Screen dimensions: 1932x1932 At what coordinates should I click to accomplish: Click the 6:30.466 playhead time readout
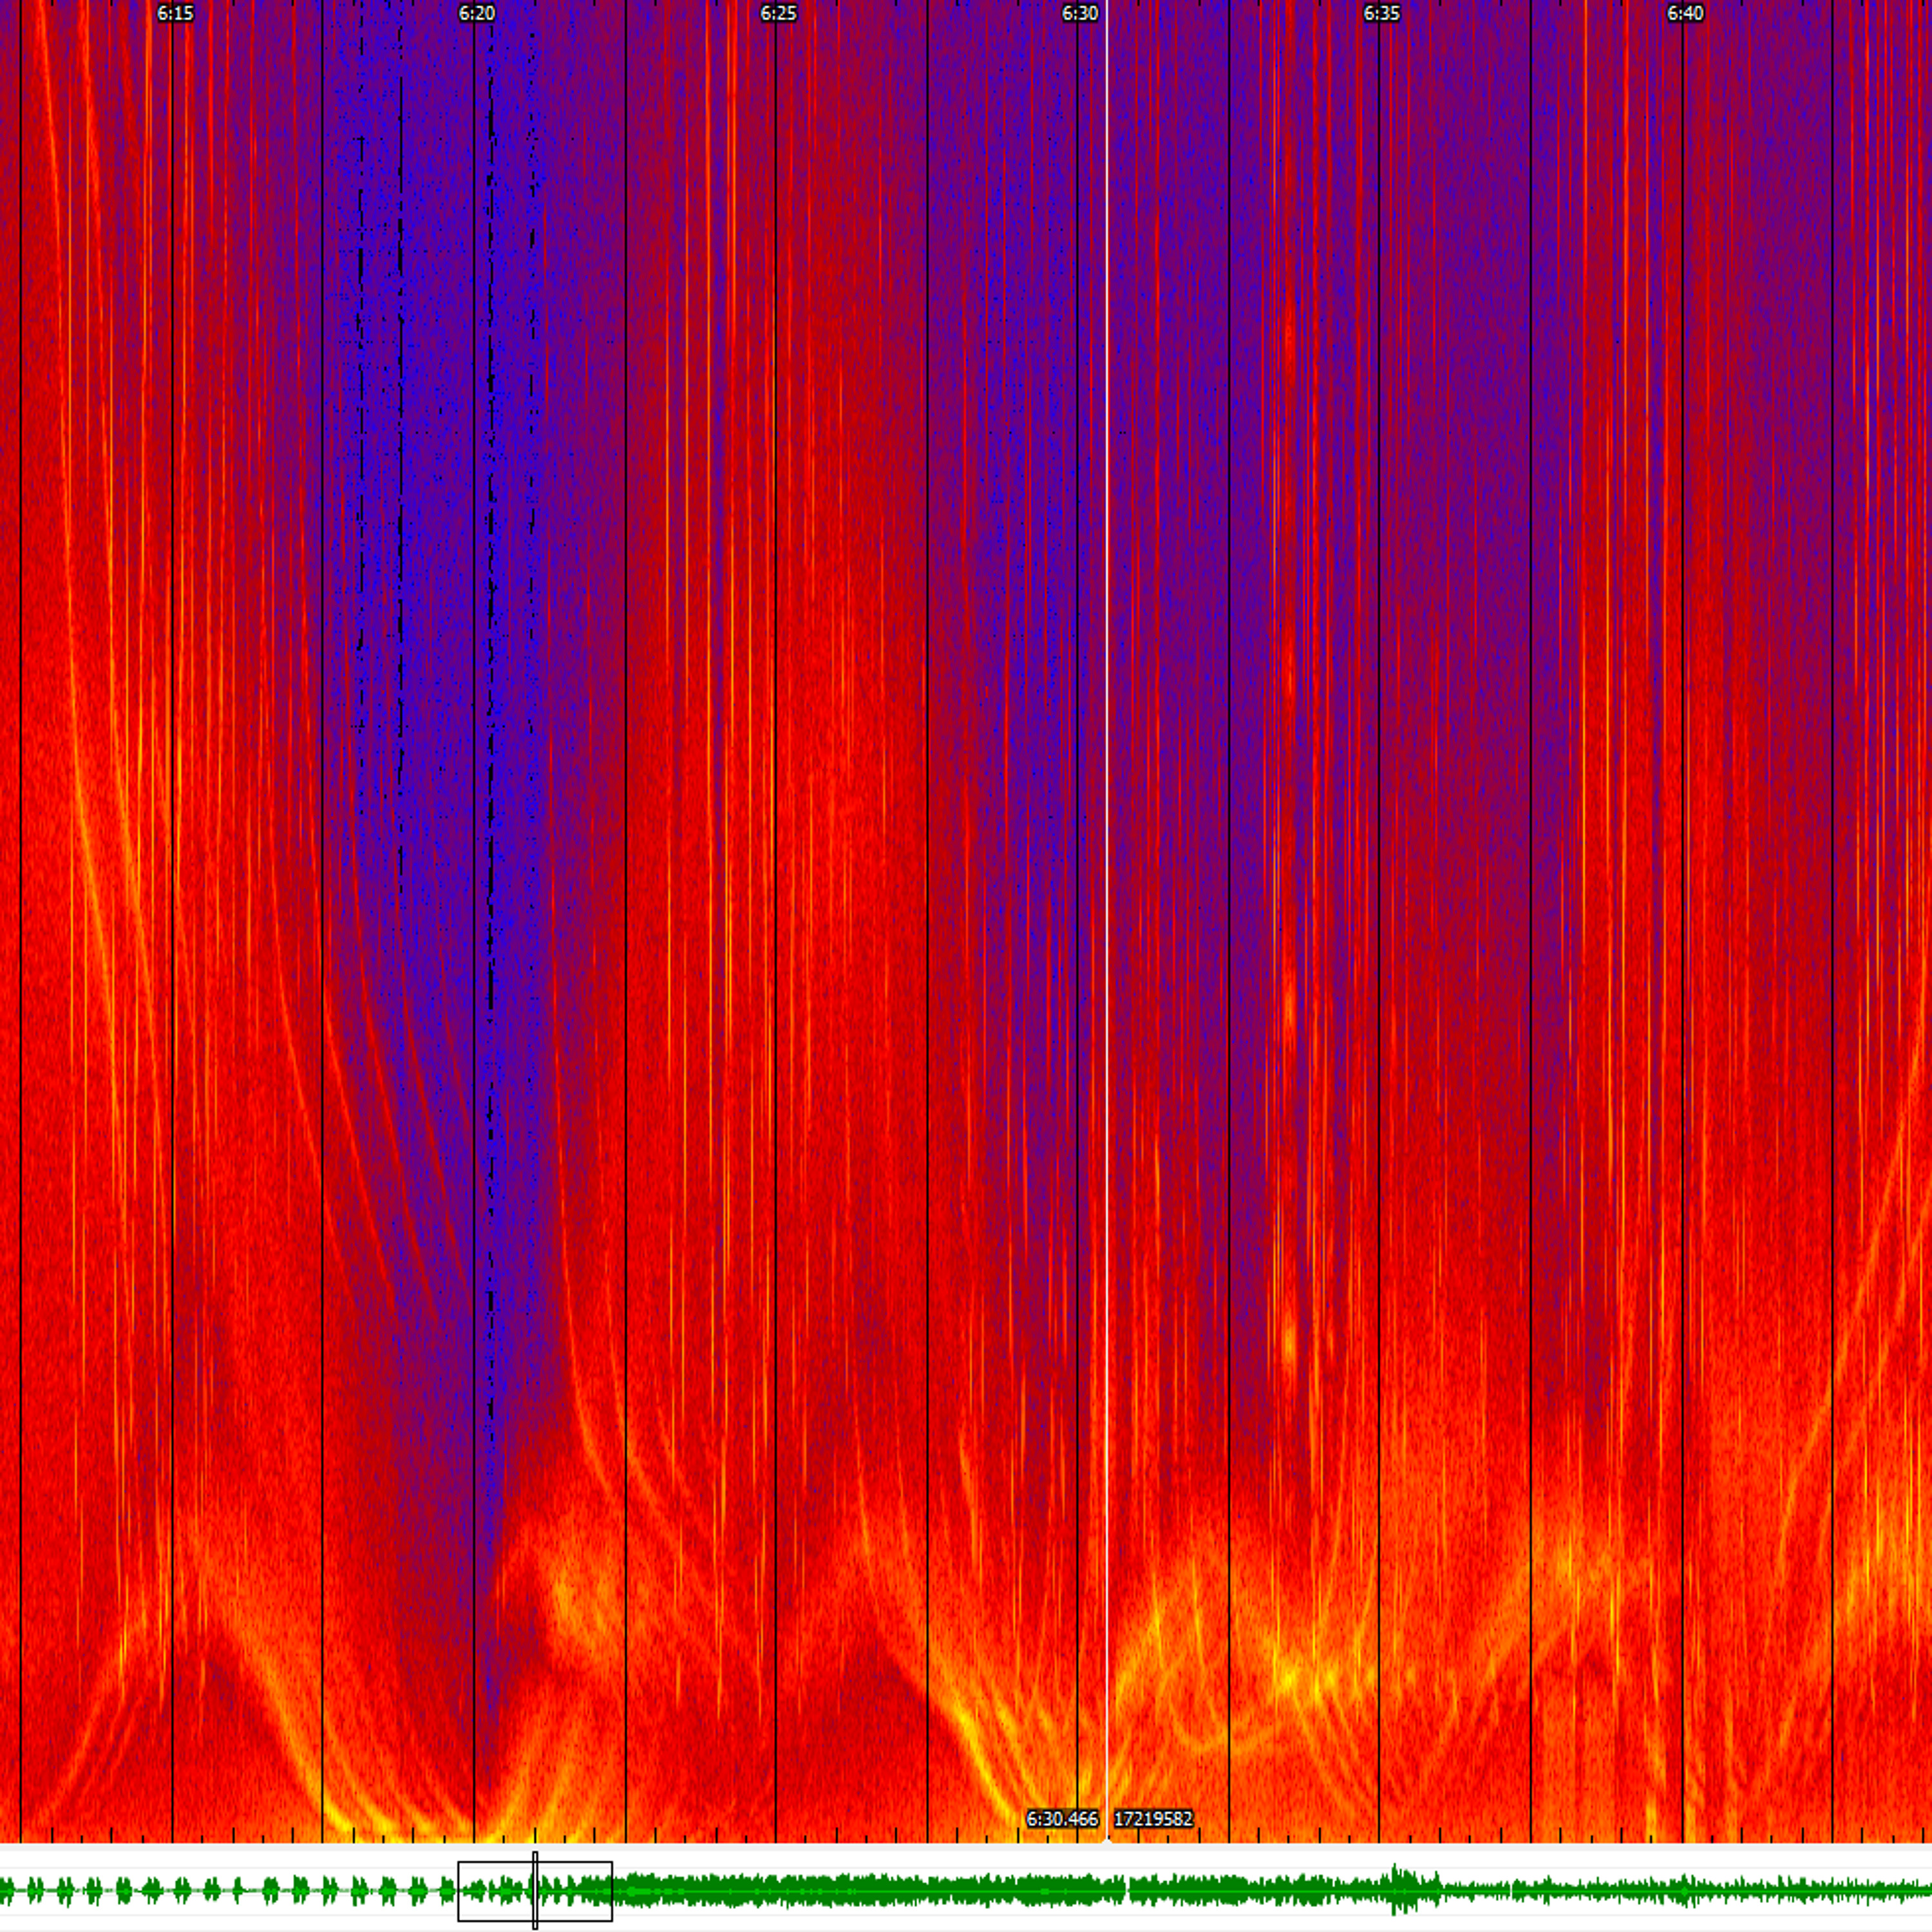[x=1062, y=1819]
